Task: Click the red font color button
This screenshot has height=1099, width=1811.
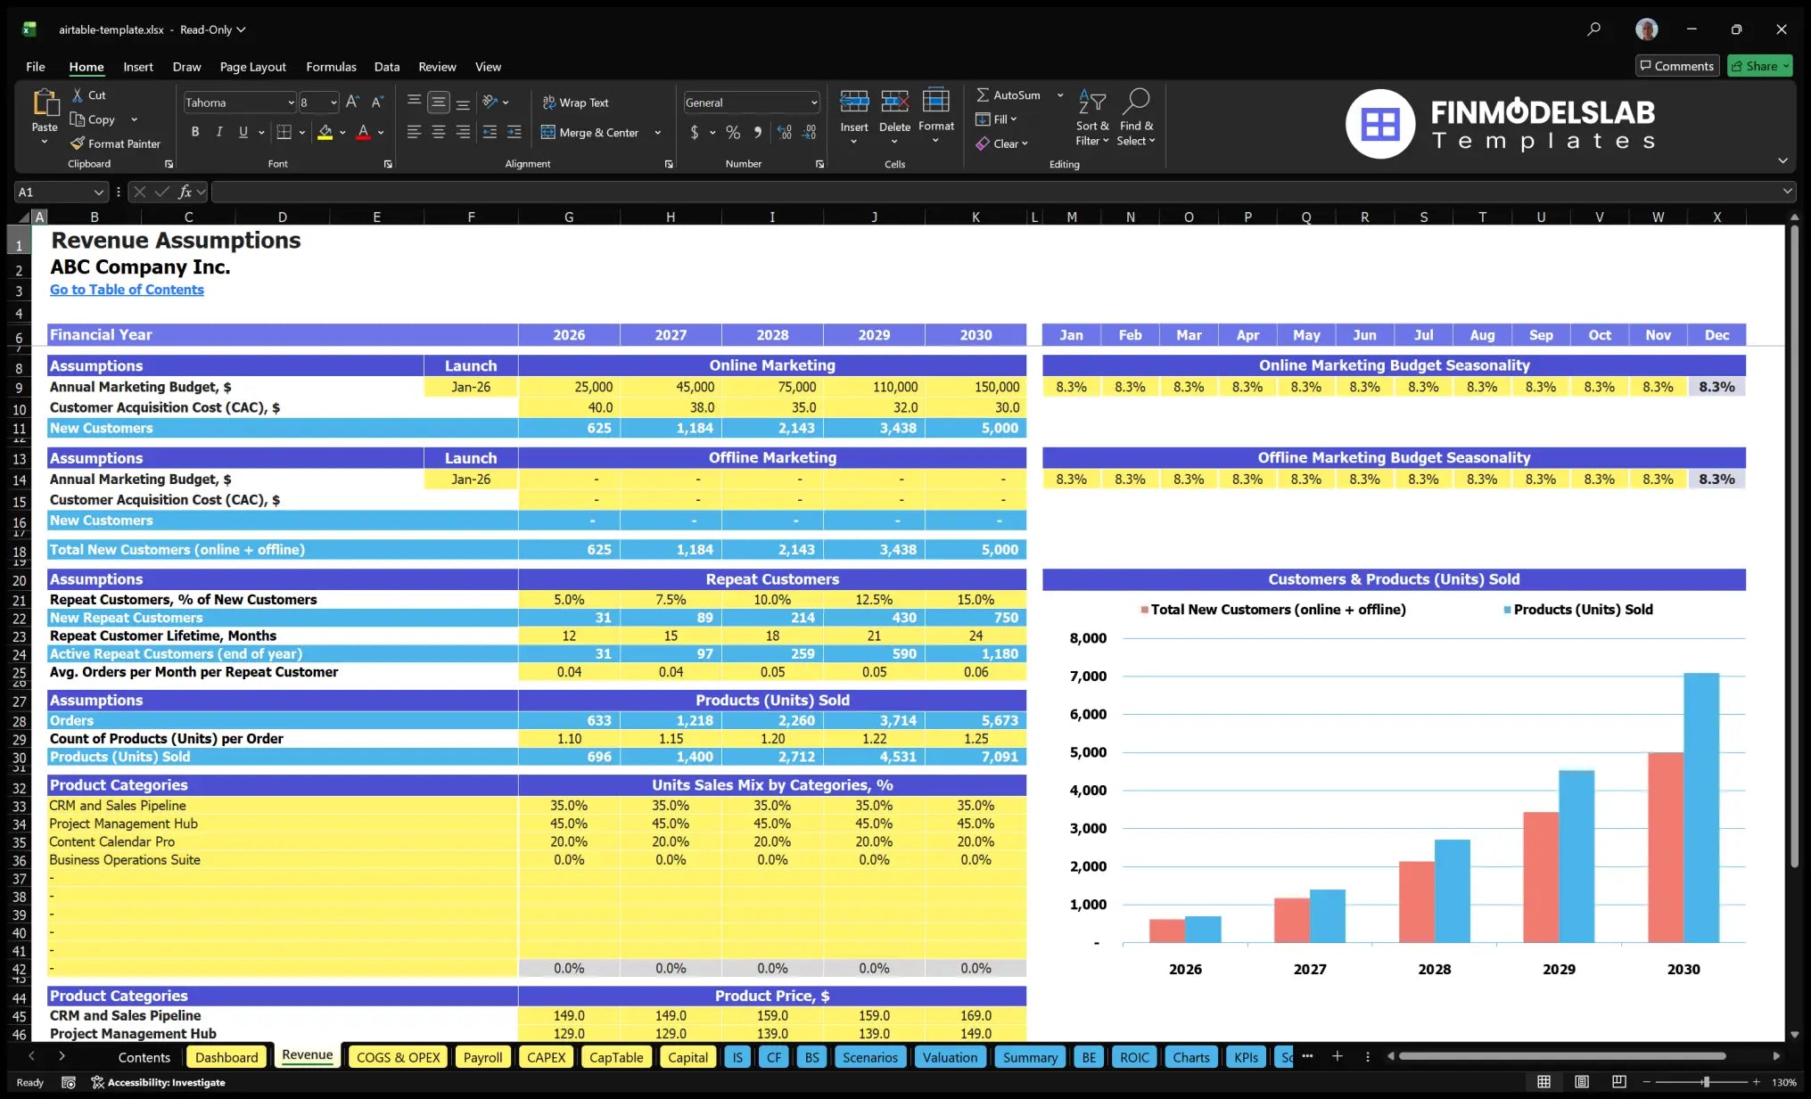Action: pos(363,132)
